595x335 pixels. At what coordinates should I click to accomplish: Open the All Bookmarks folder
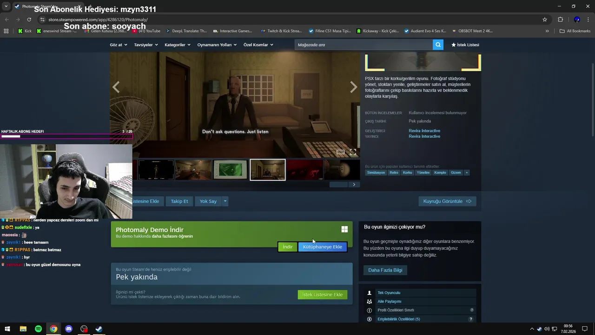coord(575,31)
